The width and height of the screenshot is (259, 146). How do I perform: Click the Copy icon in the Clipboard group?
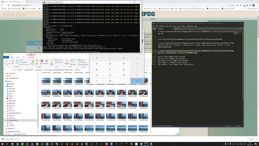point(13,62)
